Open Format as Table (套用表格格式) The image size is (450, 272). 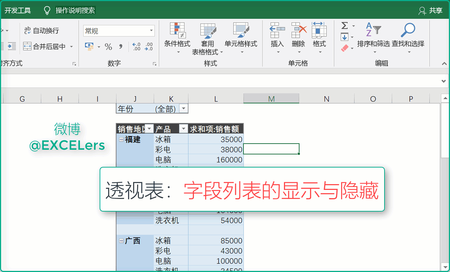208,31
